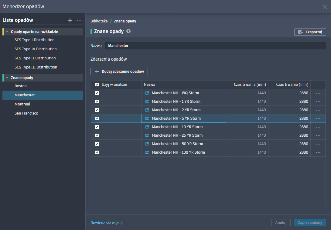Viewport: 331px width, 230px height.
Task: Close the Menedżer opadów dialog
Action: coord(325,7)
